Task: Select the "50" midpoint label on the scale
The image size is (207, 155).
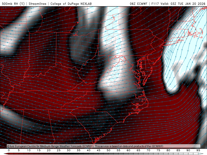Action: [108, 150]
